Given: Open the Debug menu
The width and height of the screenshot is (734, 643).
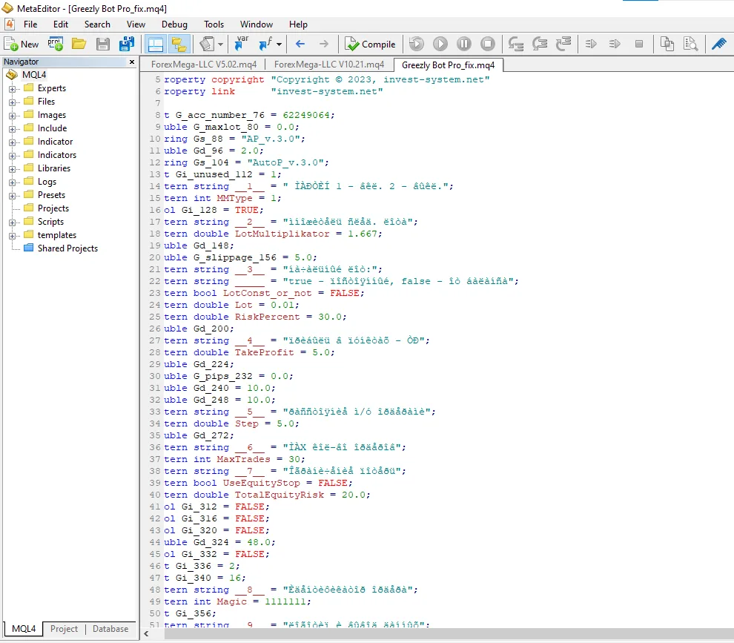Looking at the screenshot, I should tap(174, 24).
